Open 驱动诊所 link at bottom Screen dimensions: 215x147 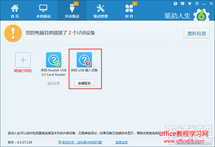point(82,142)
